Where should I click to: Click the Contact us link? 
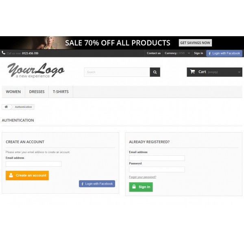pyautogui.click(x=154, y=53)
